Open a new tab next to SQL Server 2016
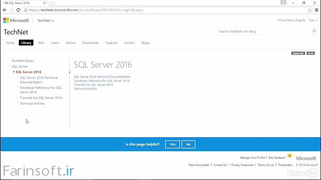Screen dimensions: 321x180 tap(52, 3)
